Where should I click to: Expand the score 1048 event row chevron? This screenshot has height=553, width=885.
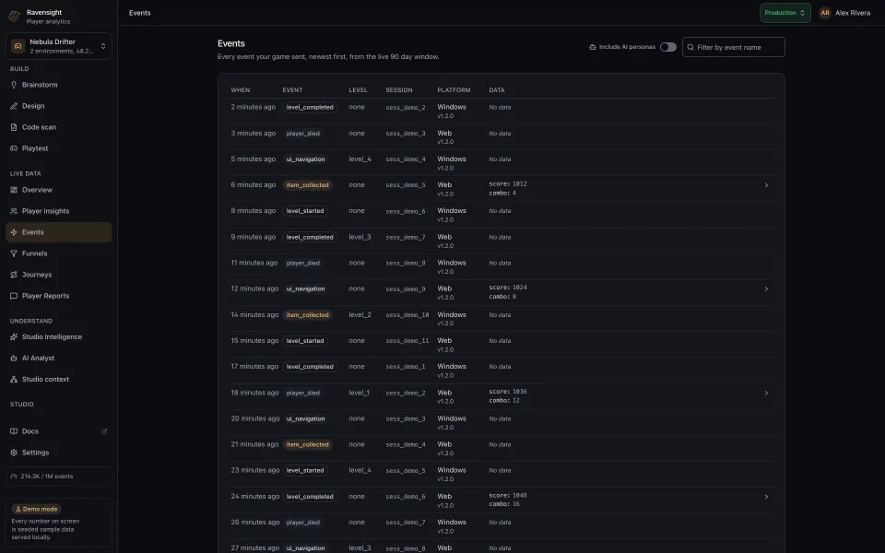point(766,497)
